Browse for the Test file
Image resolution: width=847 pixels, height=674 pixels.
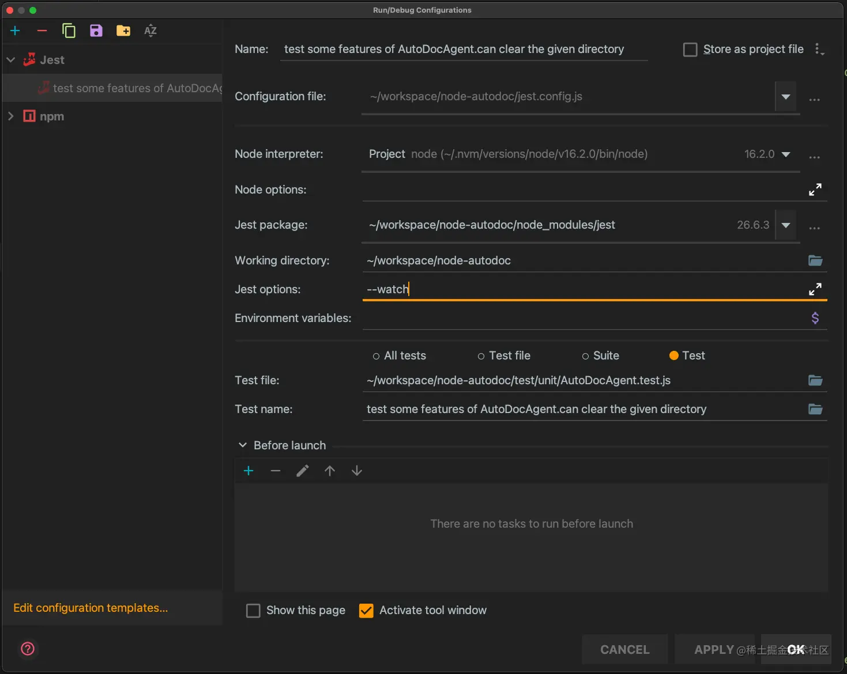coord(815,380)
